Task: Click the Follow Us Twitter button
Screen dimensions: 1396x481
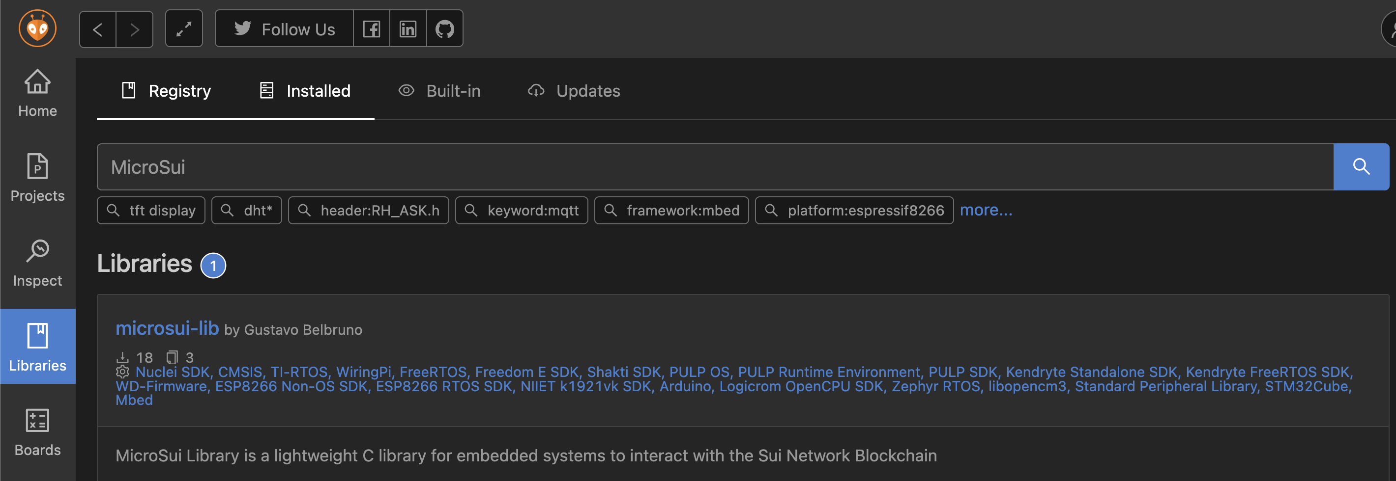Action: coord(285,28)
